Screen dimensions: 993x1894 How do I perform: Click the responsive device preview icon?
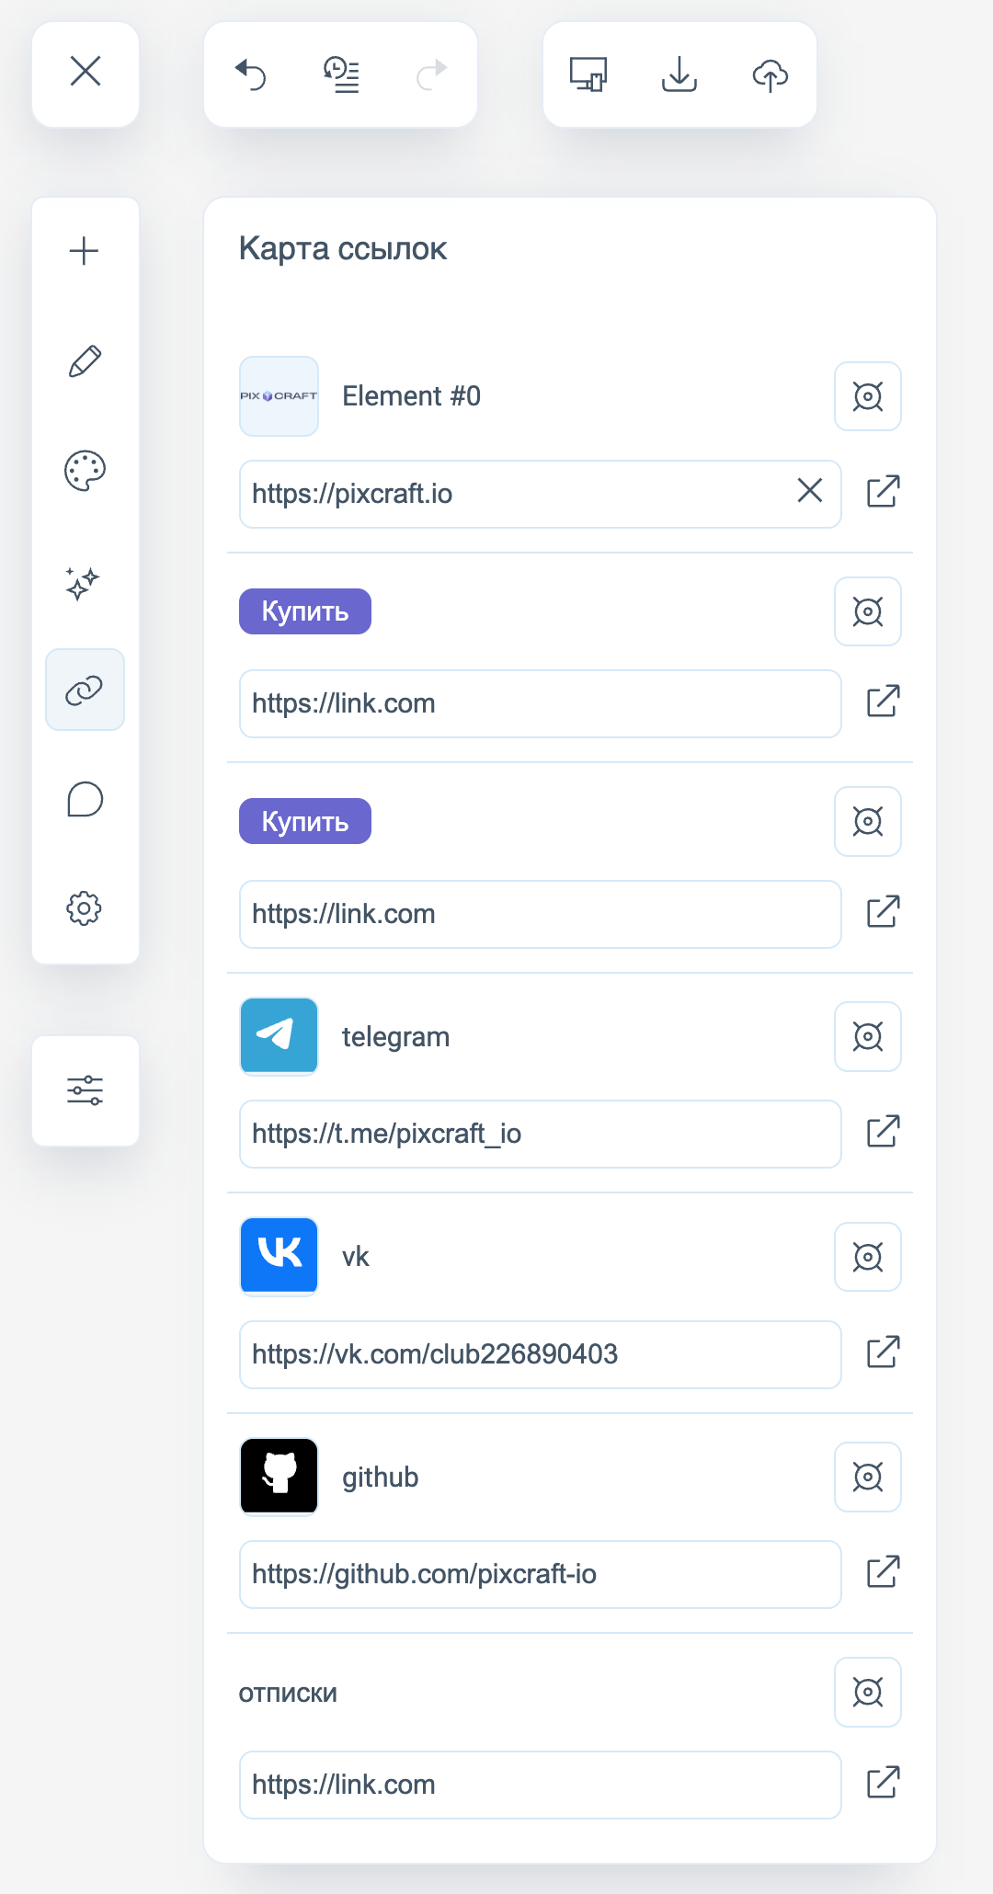click(x=588, y=74)
